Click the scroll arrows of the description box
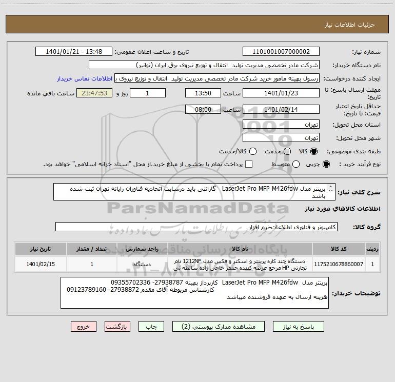Viewport: 395px width, 382px height. (331, 189)
